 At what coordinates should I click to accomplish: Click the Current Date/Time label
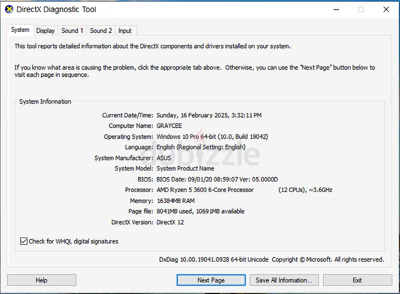[127, 115]
